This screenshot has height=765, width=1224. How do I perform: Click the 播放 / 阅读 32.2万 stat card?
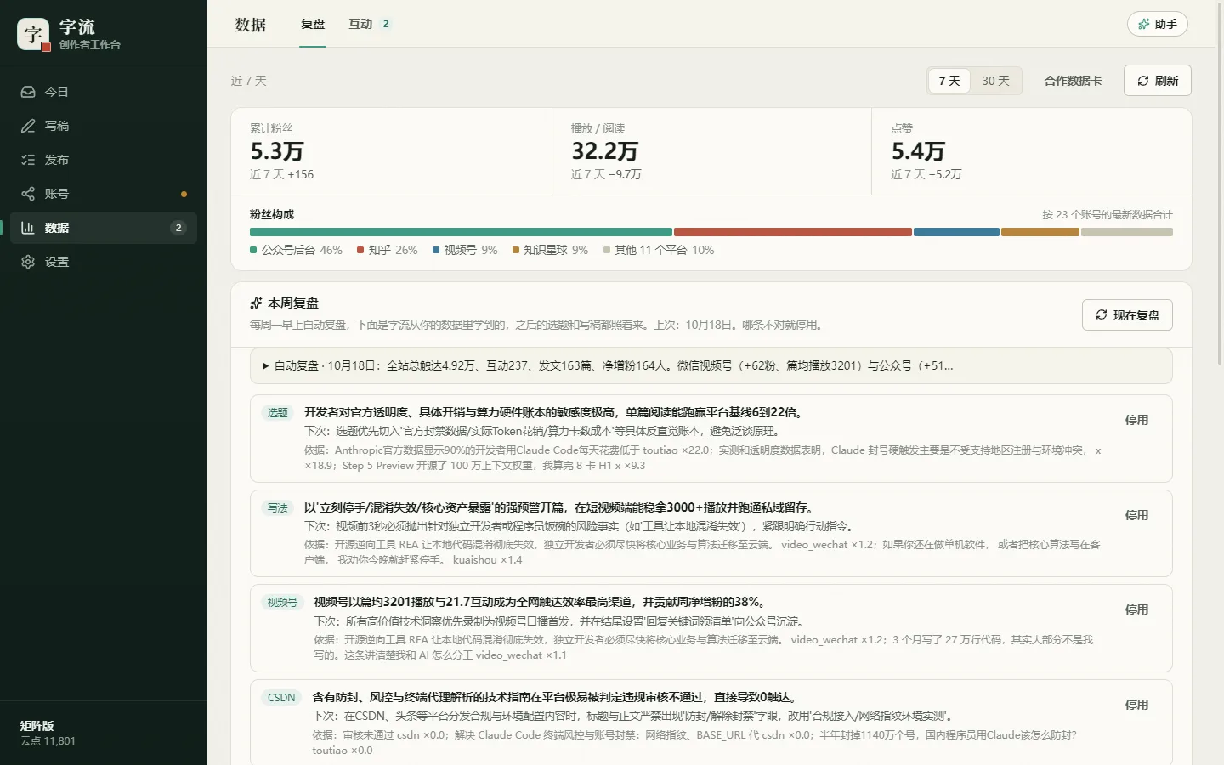coord(711,151)
